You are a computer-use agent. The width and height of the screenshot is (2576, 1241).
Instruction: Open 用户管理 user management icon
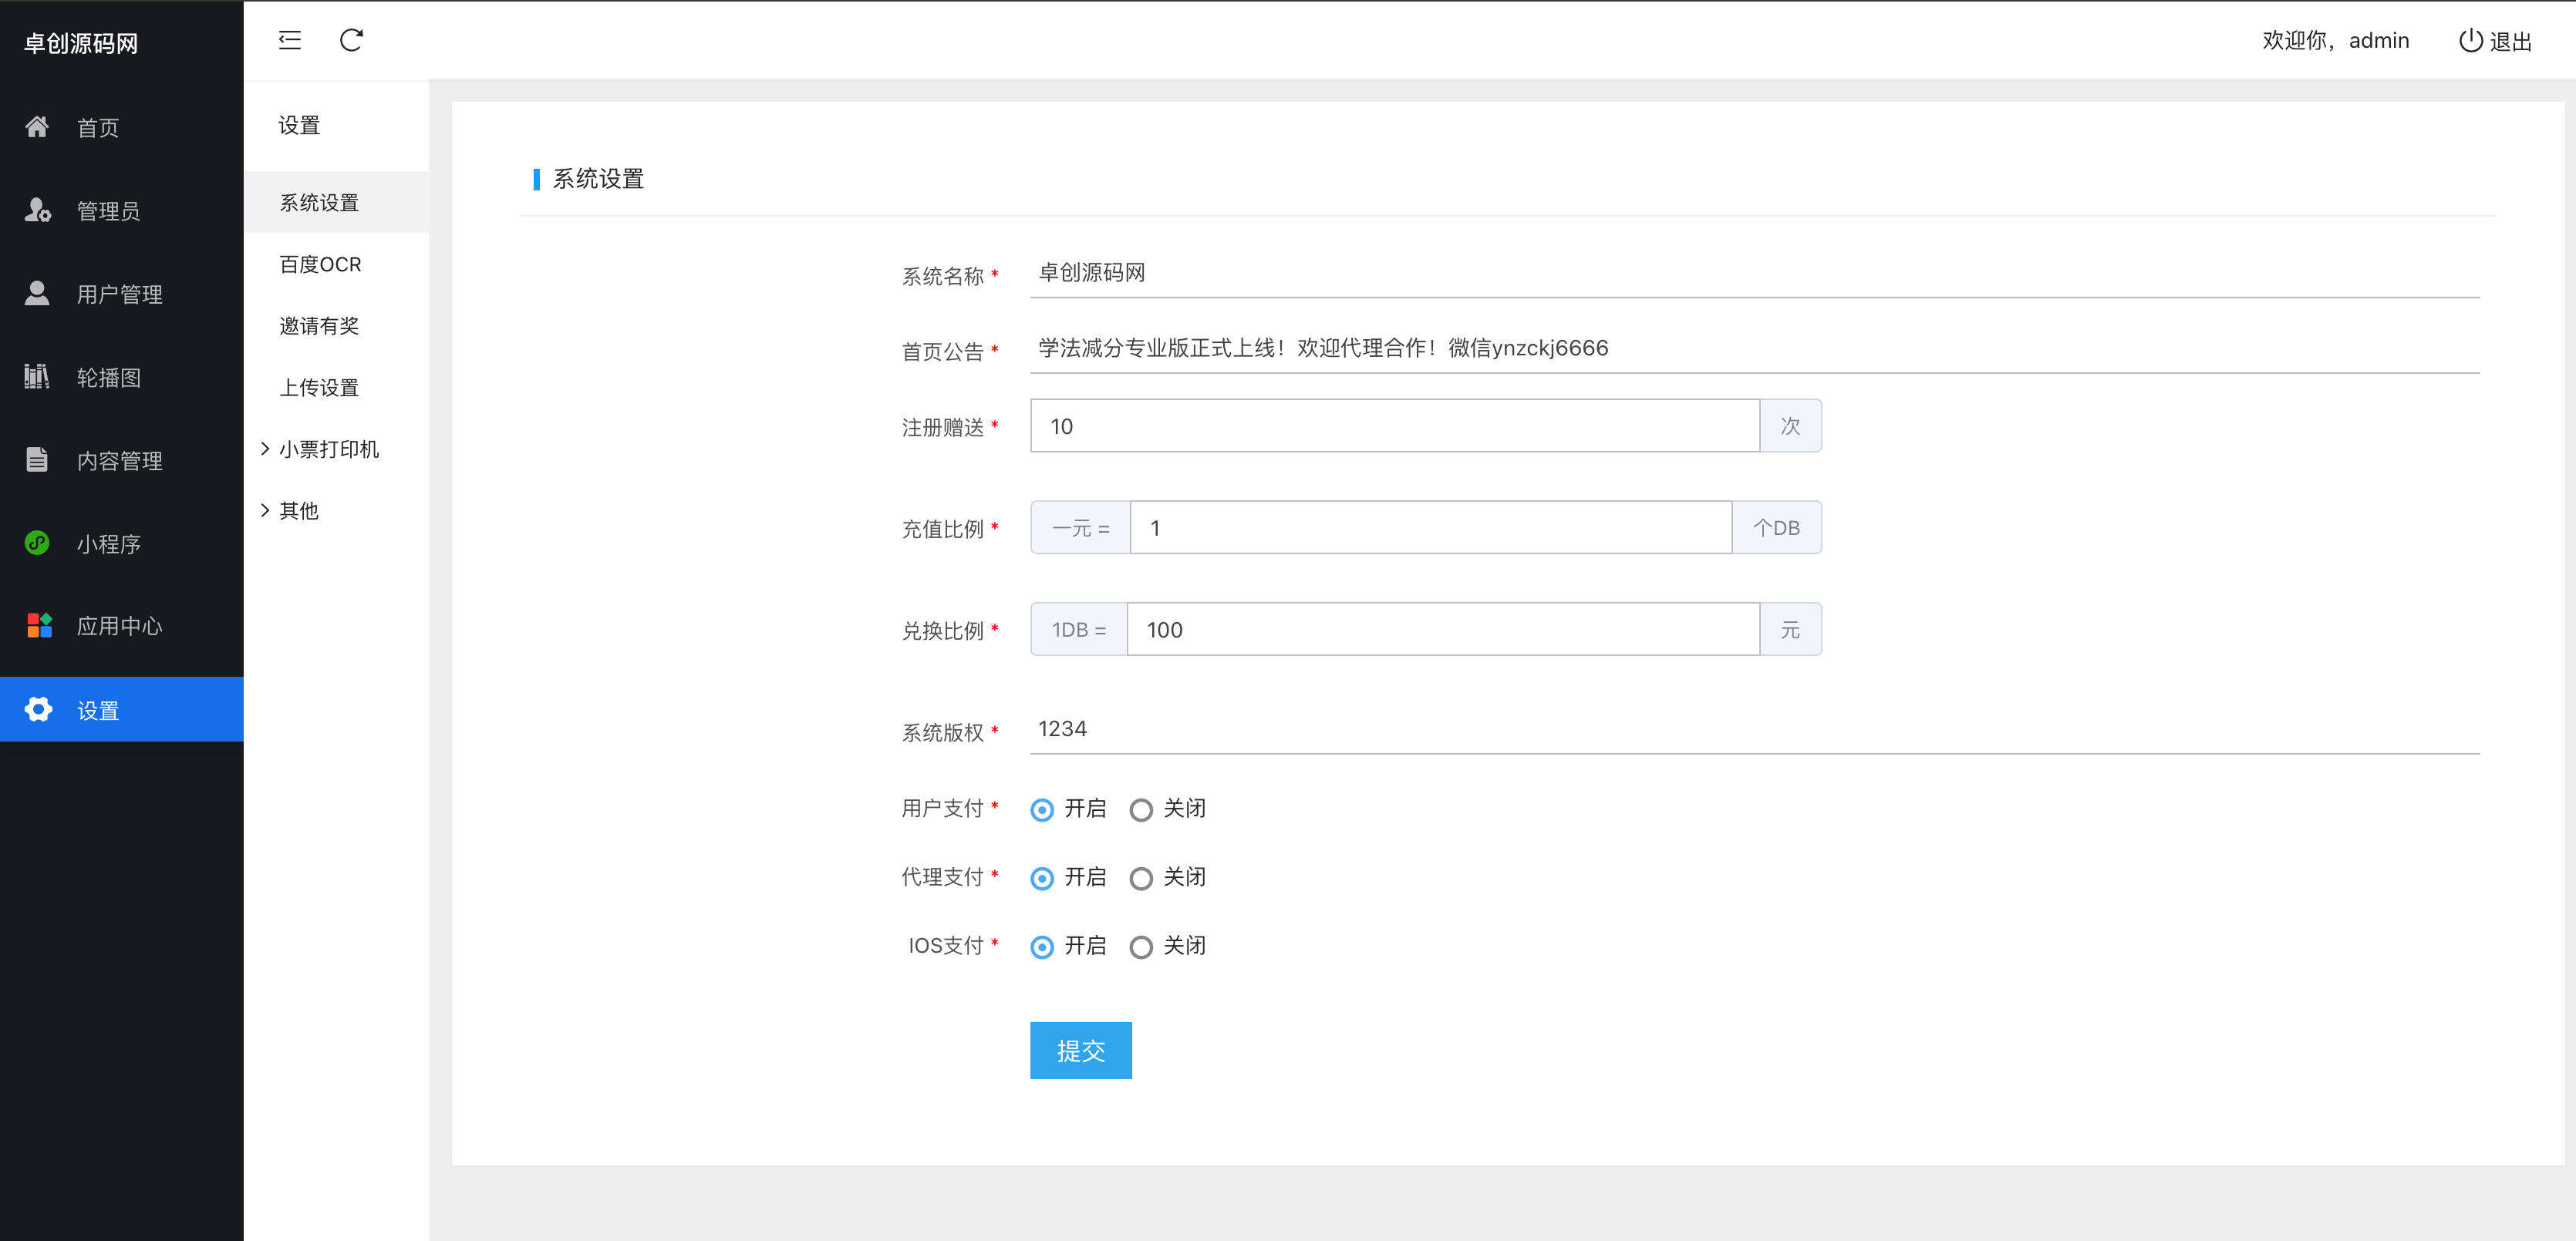coord(38,293)
